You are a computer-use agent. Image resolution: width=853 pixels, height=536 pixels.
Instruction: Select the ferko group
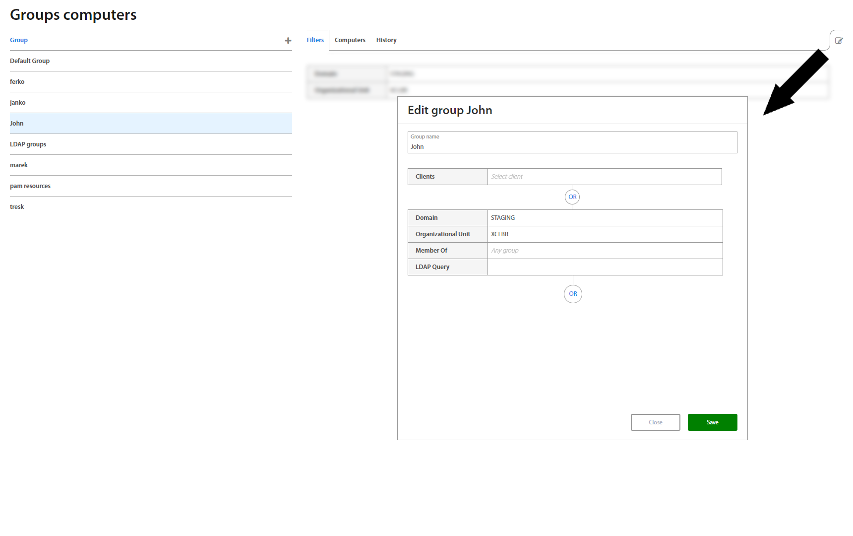pos(17,82)
